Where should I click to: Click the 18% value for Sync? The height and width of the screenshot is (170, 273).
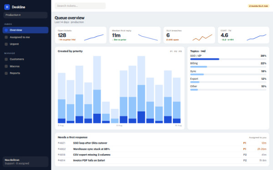tap(263, 71)
